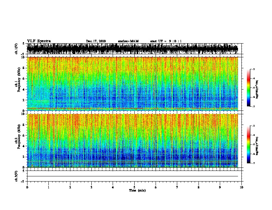Click time axis tick label "7"
This screenshot has width=272, height=210.
pyautogui.click(x=177, y=187)
